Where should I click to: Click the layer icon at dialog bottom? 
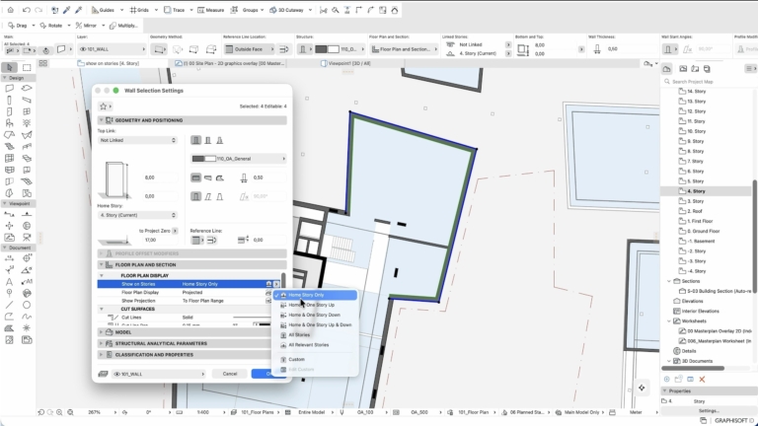(x=103, y=374)
